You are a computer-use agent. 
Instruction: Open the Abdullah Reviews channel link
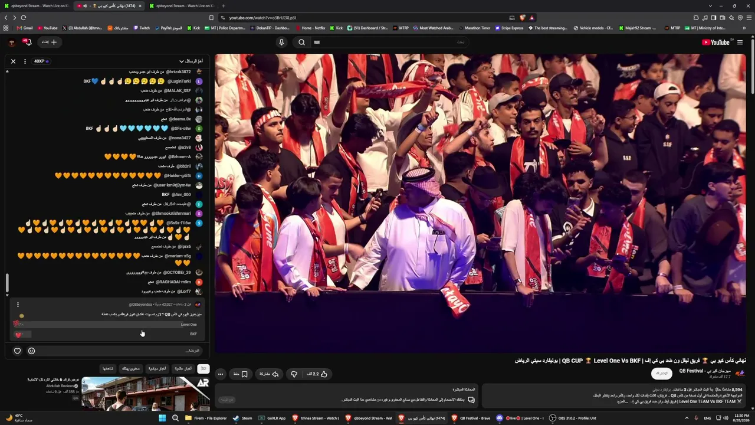click(61, 386)
